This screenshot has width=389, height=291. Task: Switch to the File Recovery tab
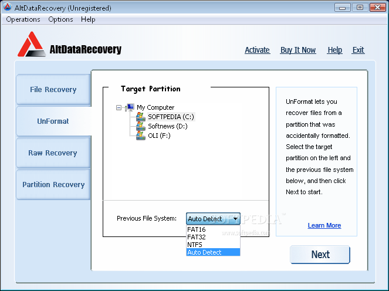click(53, 90)
